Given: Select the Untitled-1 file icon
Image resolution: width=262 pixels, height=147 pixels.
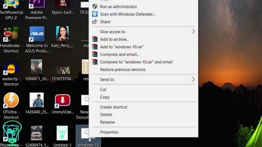Looking at the screenshot, I should [62, 136].
